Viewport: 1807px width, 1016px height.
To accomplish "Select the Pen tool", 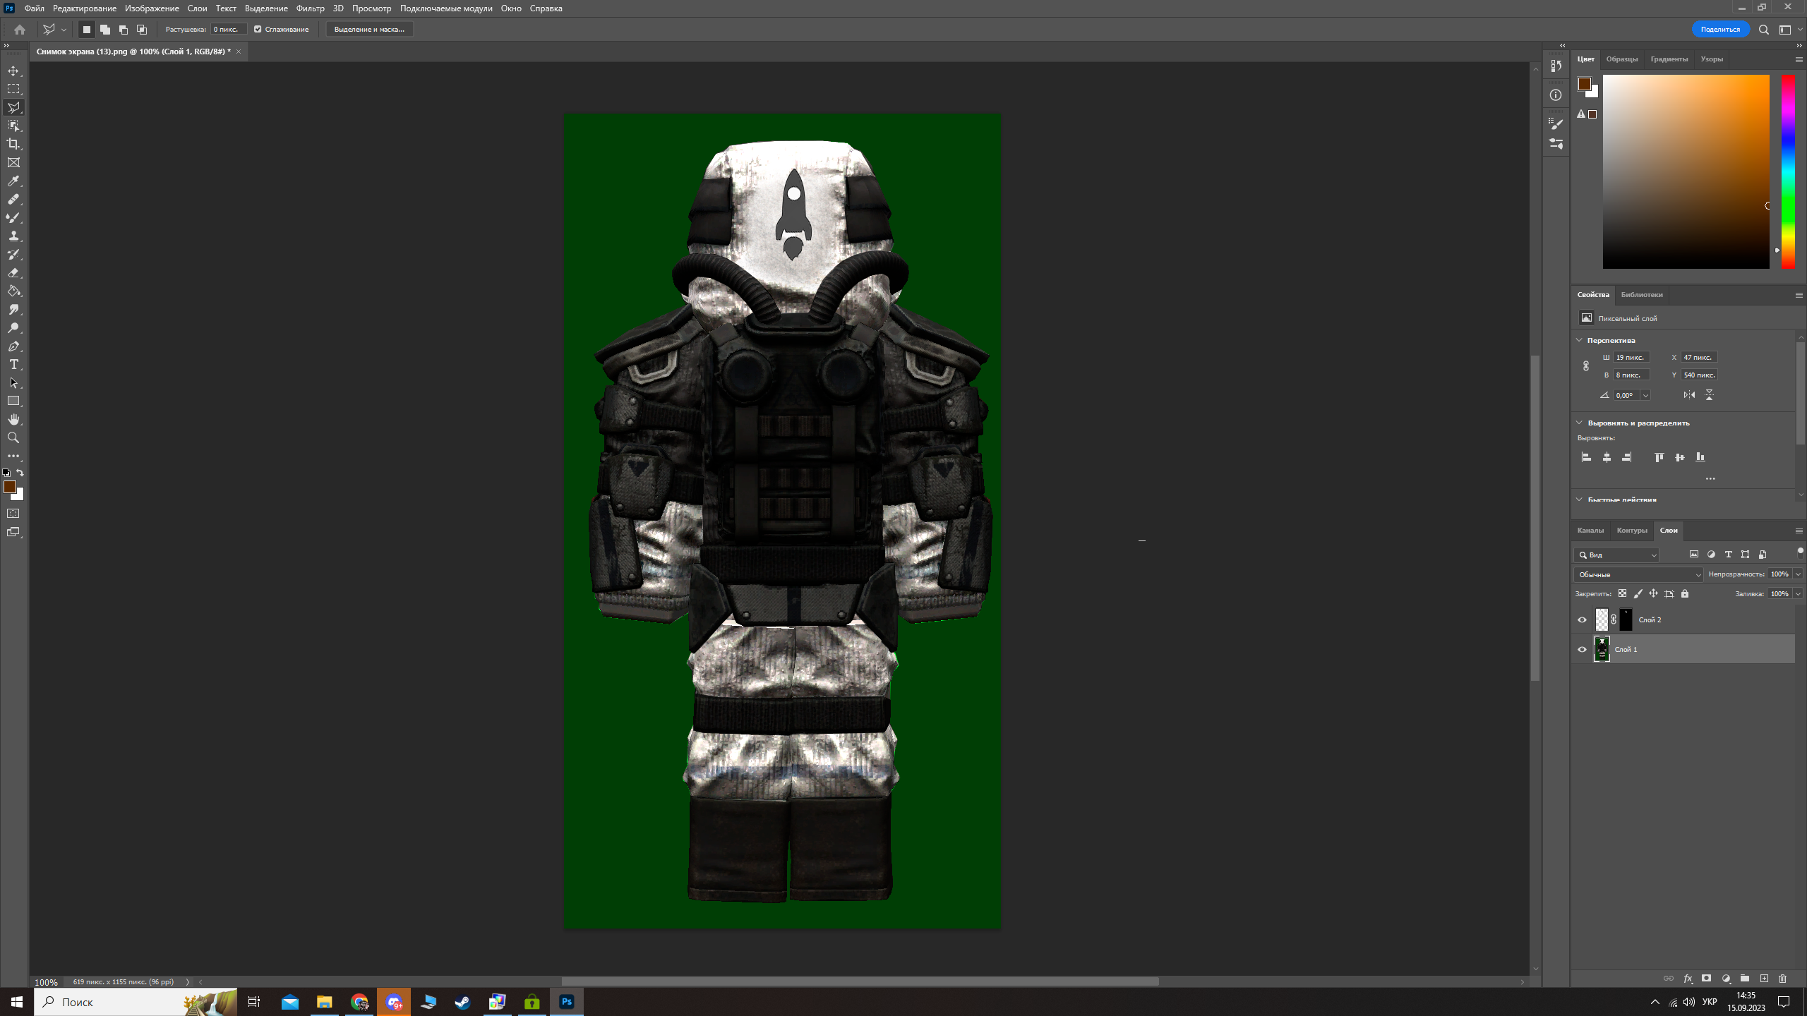I will pos(13,346).
